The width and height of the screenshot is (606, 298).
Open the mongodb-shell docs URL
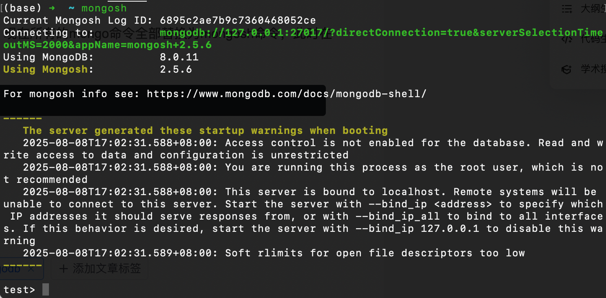coord(287,94)
